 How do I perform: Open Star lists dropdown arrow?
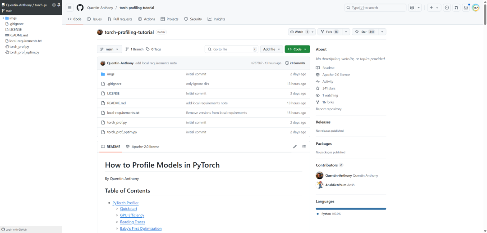pyautogui.click(x=382, y=32)
